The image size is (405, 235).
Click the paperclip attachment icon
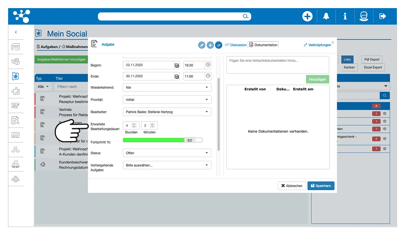pos(219,45)
